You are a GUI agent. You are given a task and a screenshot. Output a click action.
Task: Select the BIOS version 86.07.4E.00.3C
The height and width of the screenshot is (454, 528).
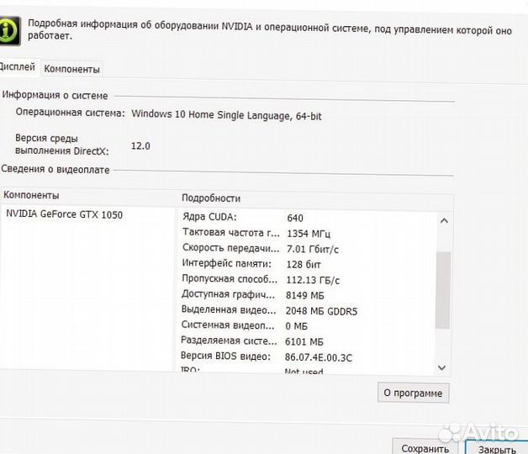(319, 357)
